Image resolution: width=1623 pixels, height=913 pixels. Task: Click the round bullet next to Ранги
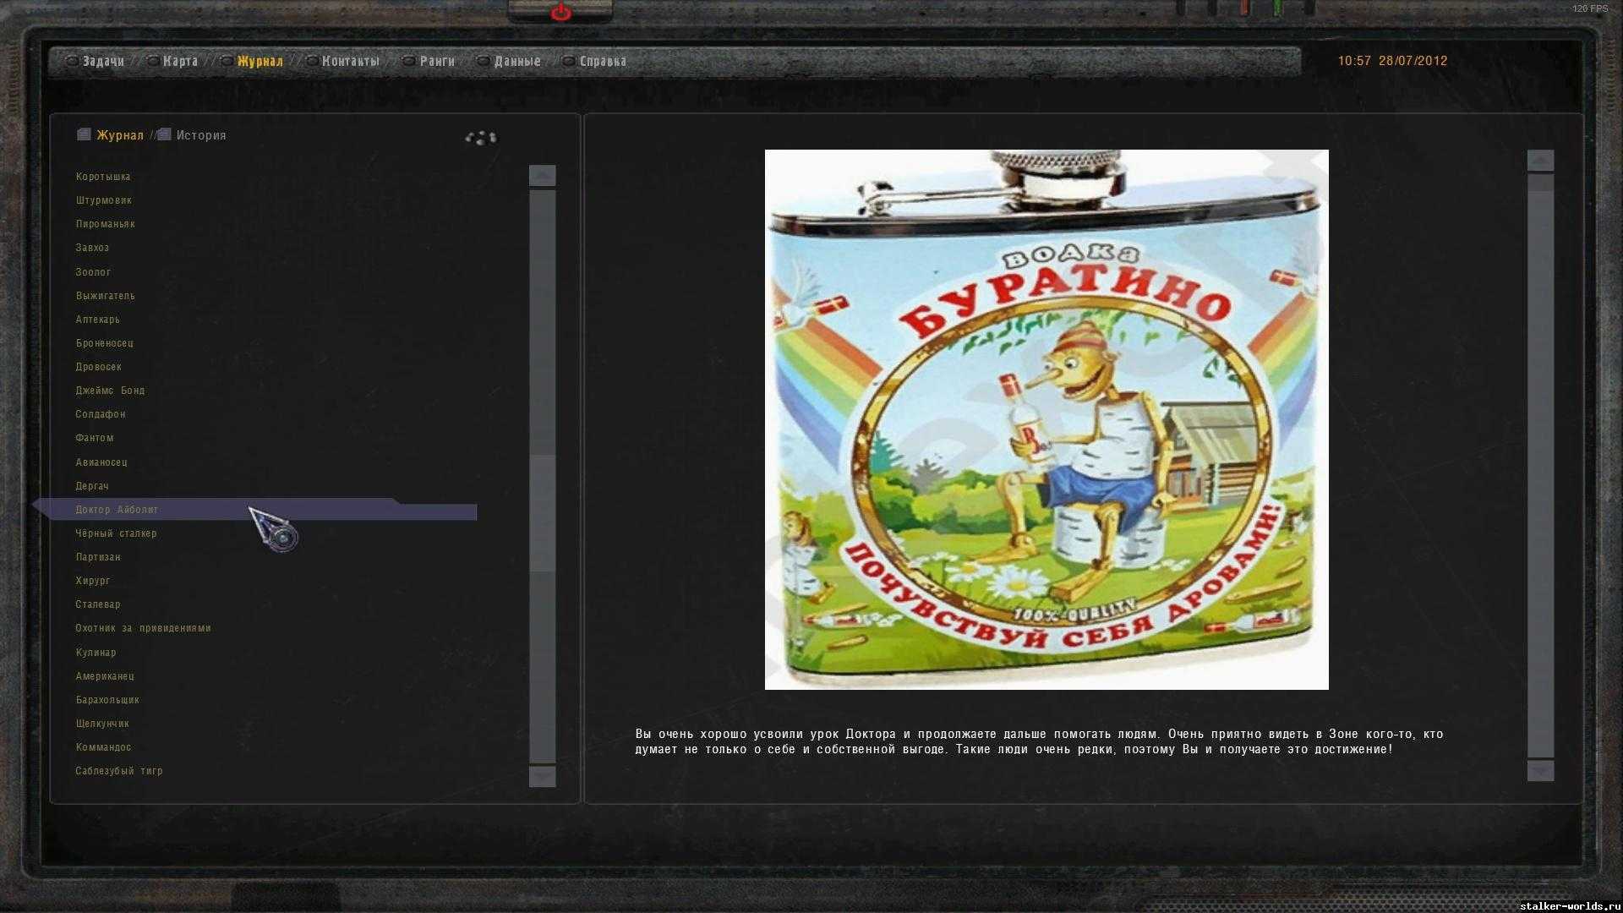coord(409,61)
